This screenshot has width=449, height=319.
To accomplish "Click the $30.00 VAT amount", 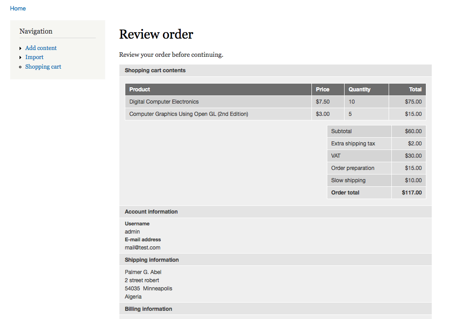I will click(x=413, y=156).
